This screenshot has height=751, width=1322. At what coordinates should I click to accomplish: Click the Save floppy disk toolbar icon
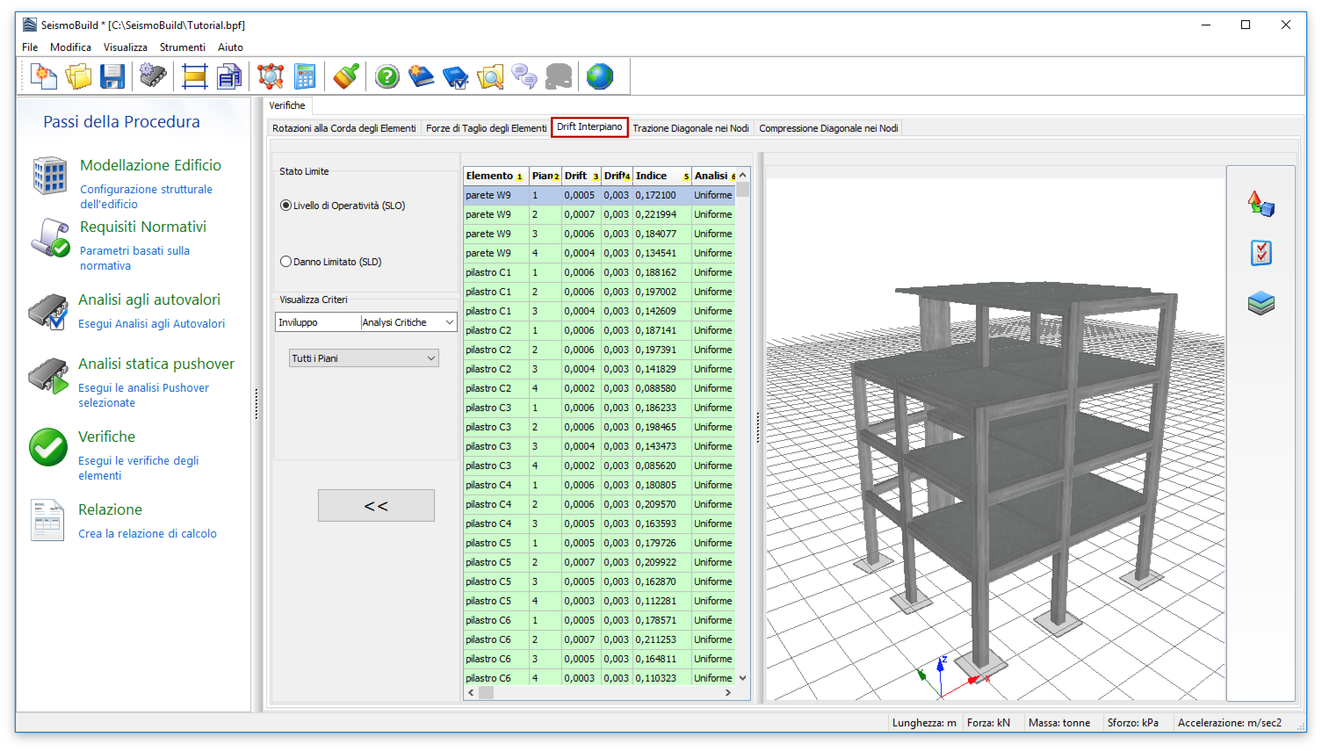112,77
